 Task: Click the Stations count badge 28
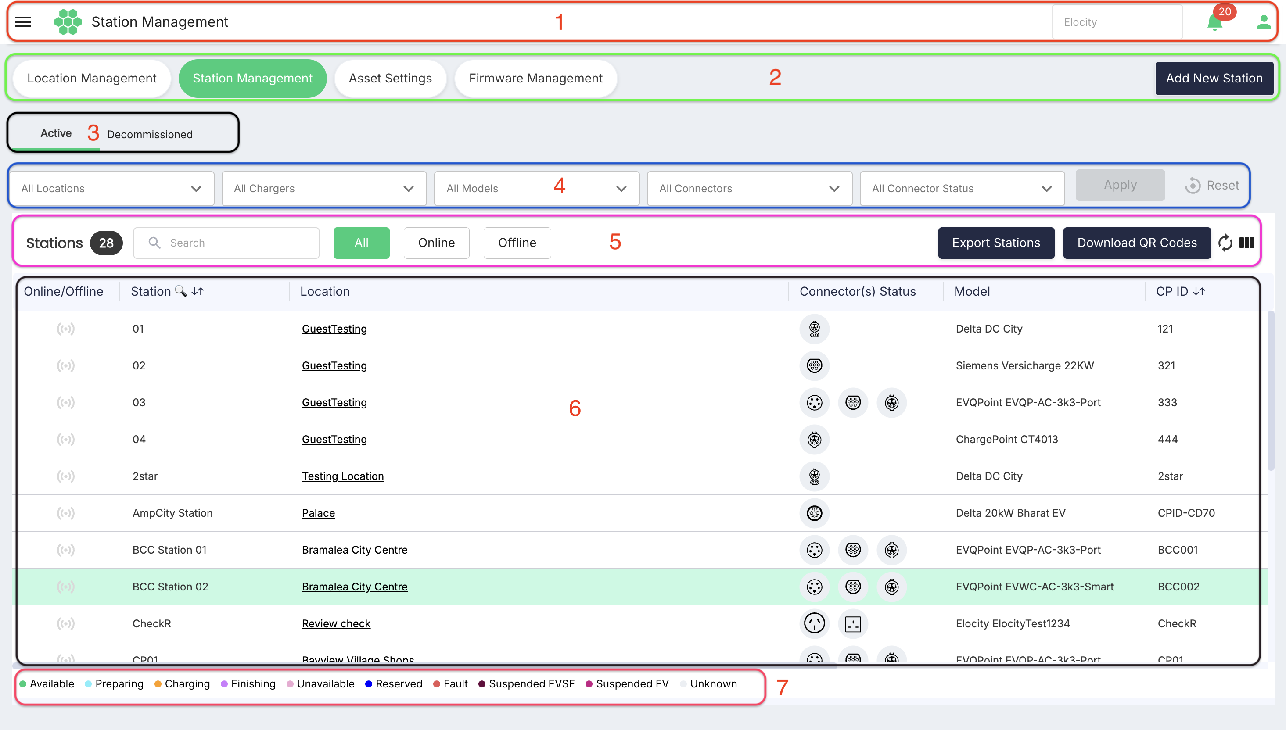[x=106, y=243]
